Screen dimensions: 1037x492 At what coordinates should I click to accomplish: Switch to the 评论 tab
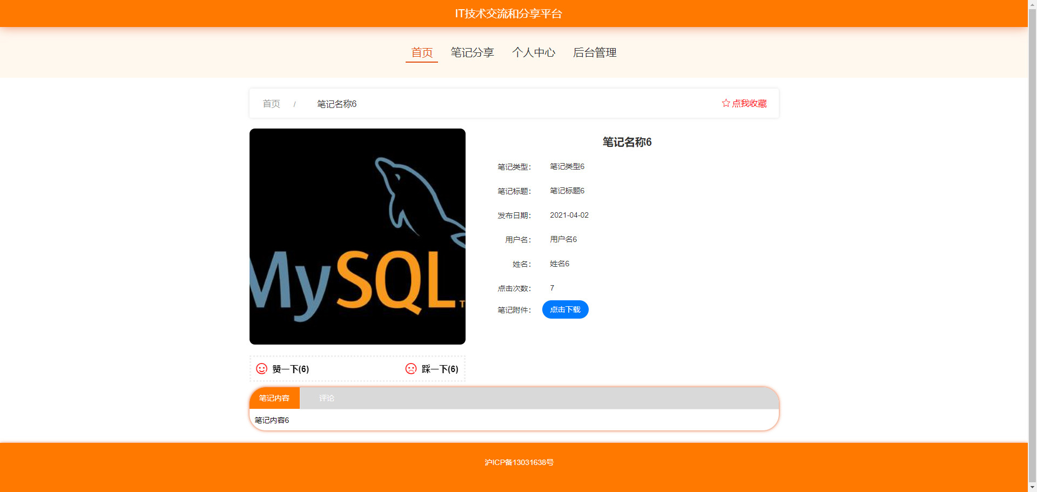(x=327, y=398)
